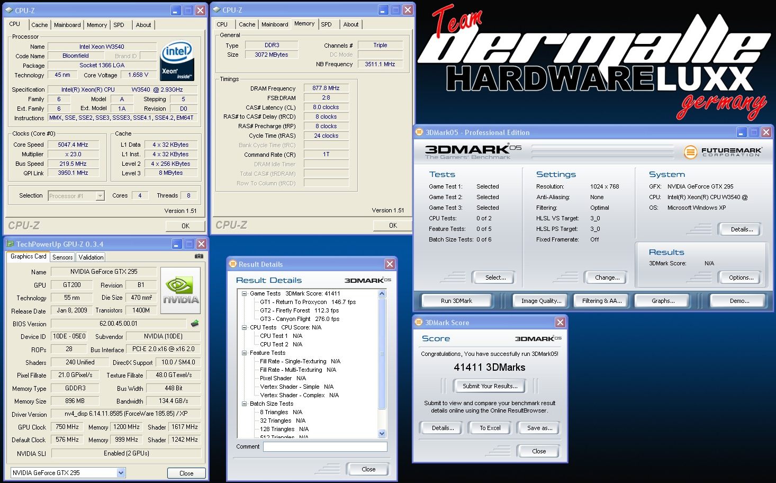
Task: Click the Demo... button
Action: tap(739, 301)
